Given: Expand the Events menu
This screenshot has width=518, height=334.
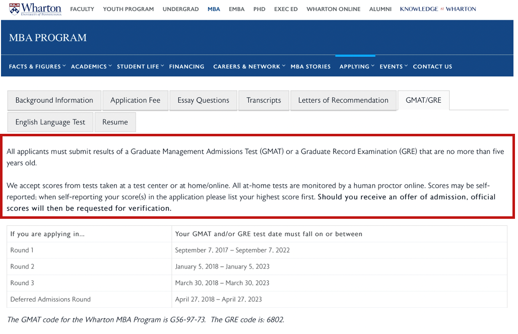Looking at the screenshot, I should click(394, 66).
